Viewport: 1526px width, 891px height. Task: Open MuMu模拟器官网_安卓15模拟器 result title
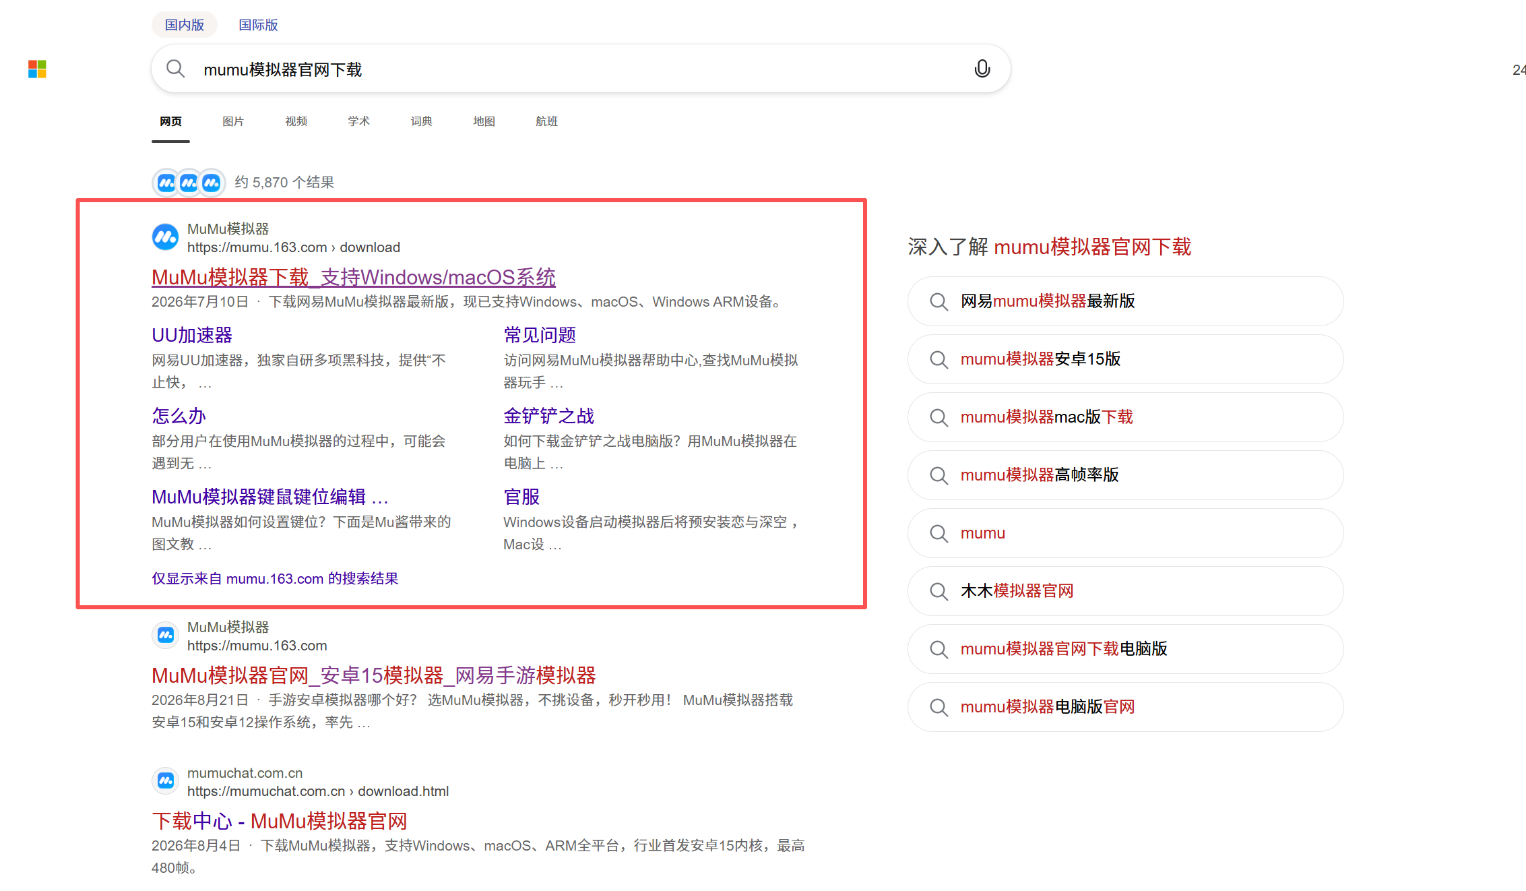pos(374,675)
